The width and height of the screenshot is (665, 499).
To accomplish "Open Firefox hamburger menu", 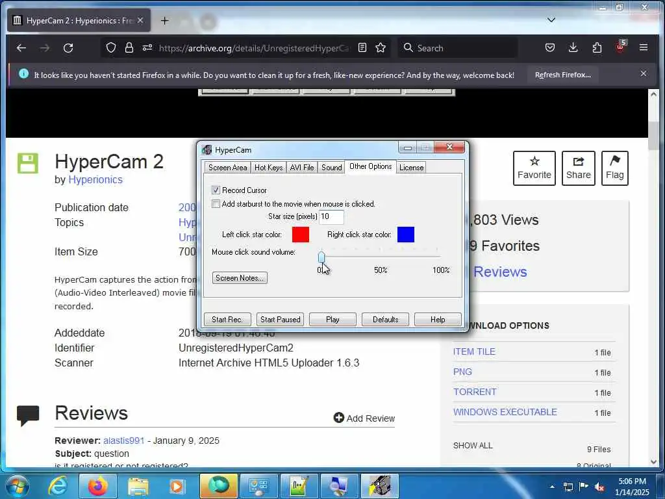I will coord(644,47).
